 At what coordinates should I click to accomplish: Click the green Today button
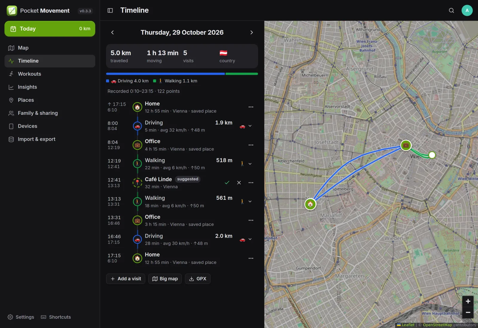[50, 29]
